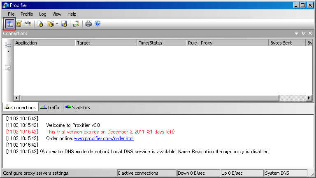Screen dimensions: 316x178
Task: Sort by Target column header
Action: [106, 43]
